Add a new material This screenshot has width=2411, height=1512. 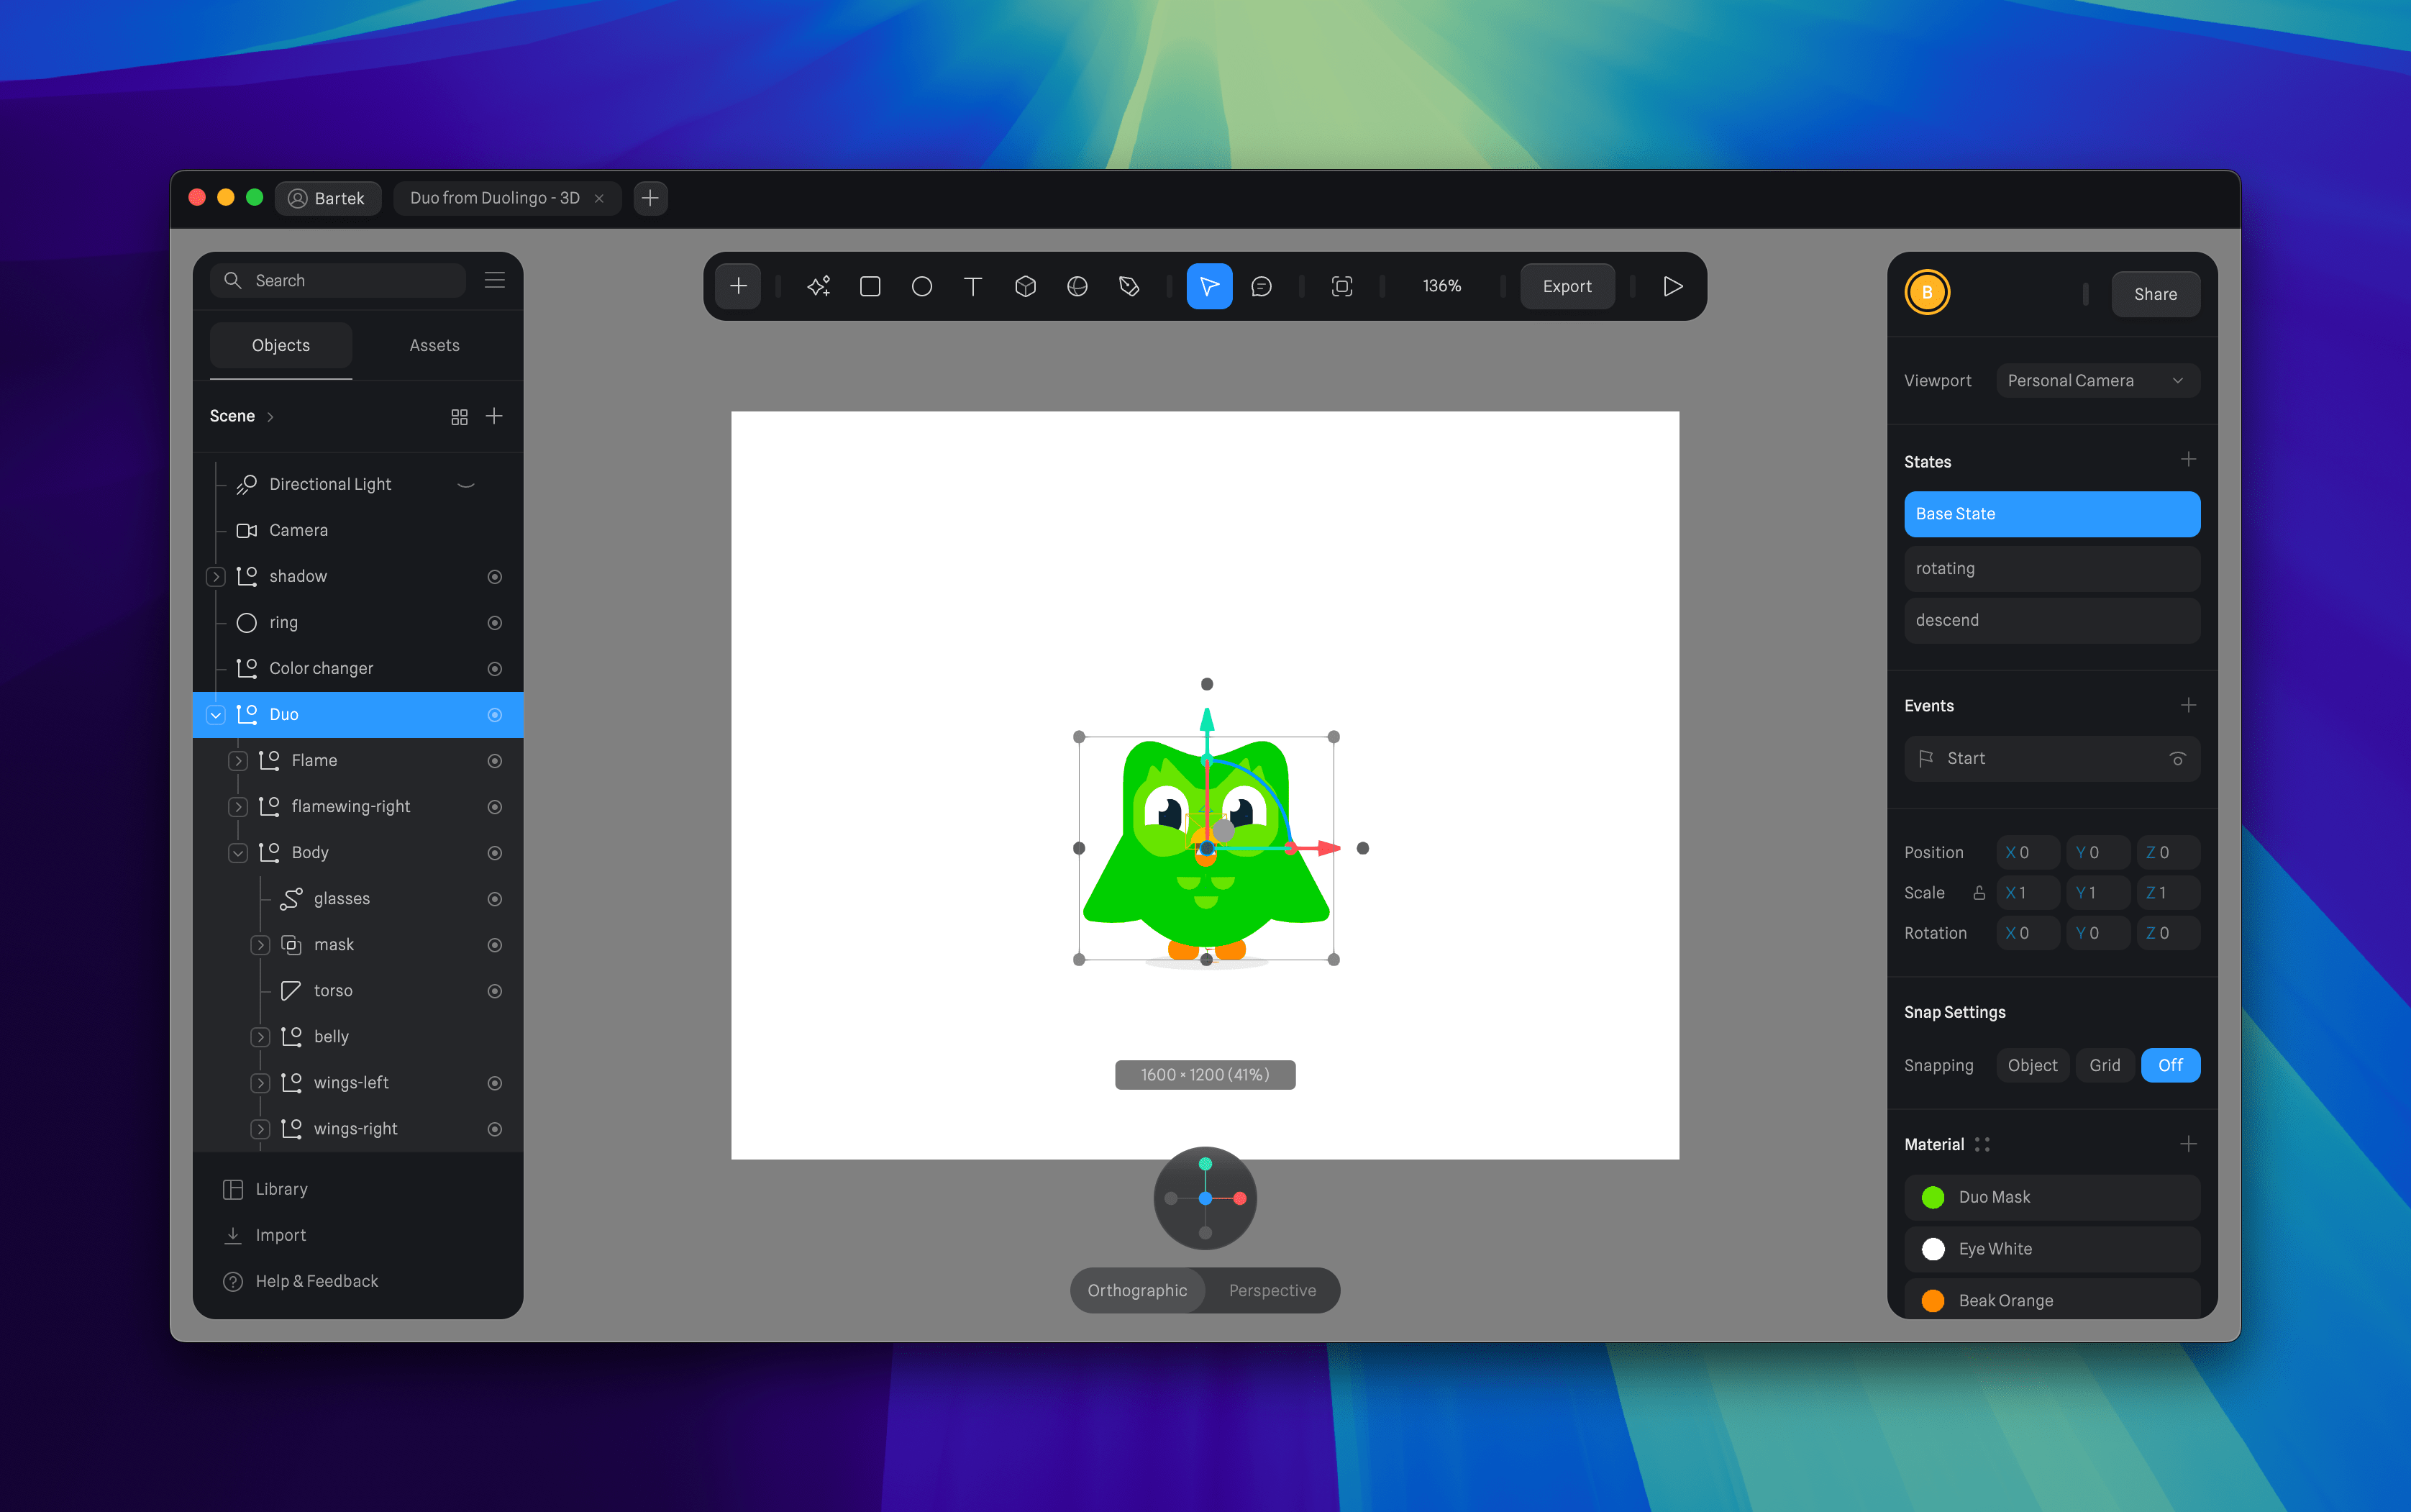pos(2188,1144)
